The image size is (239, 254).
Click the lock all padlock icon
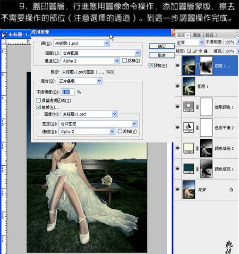(206, 51)
